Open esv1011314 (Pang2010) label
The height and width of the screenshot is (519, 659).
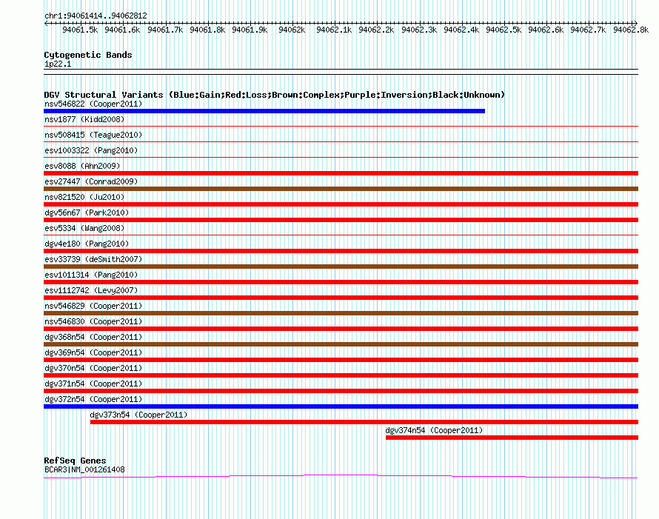(91, 275)
